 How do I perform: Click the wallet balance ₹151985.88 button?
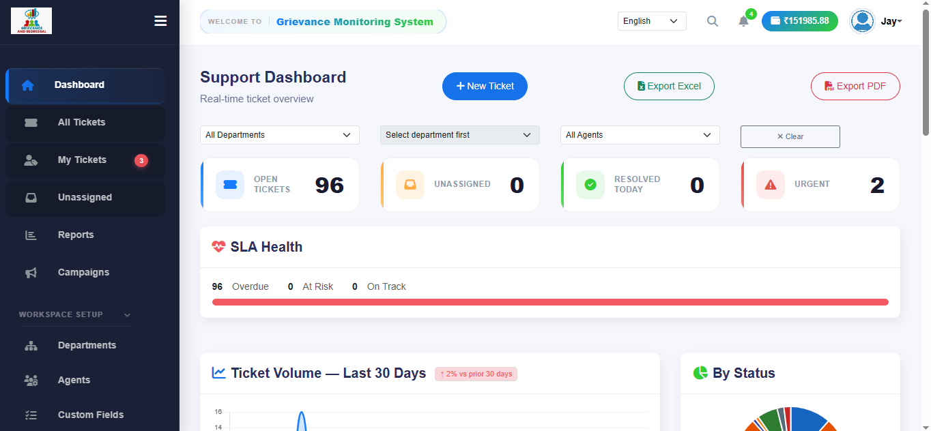tap(799, 21)
